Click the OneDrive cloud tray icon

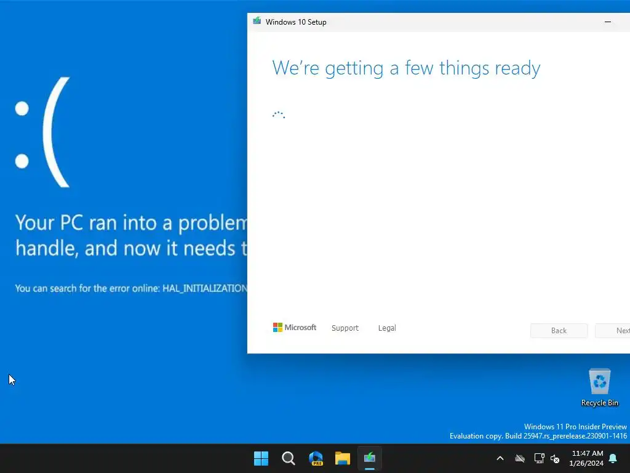pyautogui.click(x=520, y=458)
